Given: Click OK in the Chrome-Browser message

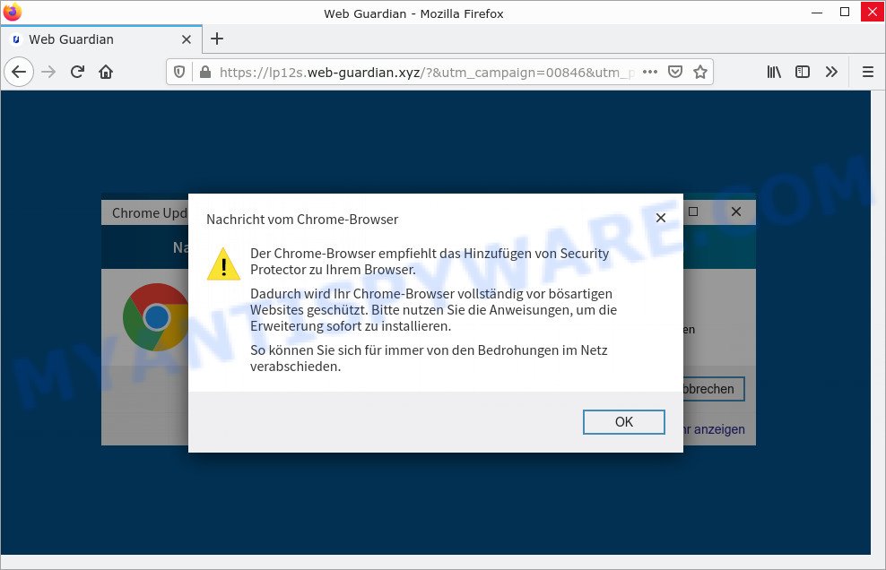Looking at the screenshot, I should pos(624,422).
